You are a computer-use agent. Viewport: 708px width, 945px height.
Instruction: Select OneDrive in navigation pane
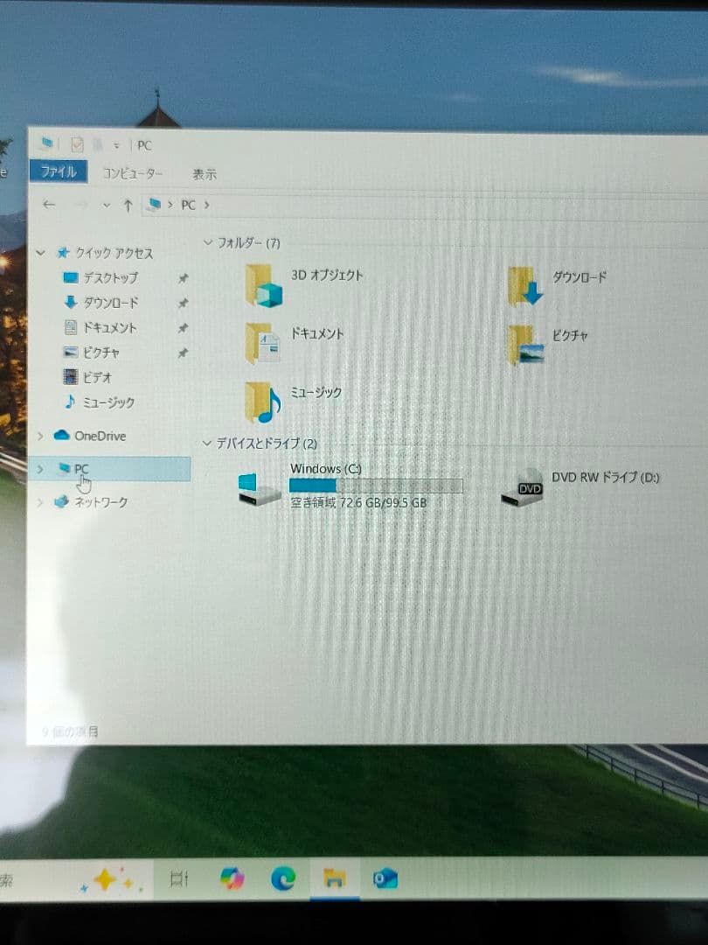(100, 436)
